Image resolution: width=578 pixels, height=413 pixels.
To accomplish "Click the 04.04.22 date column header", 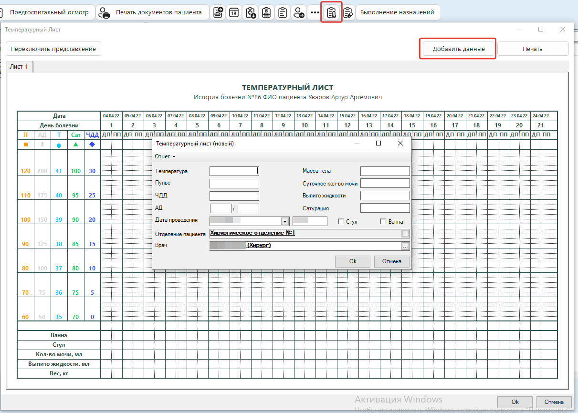I will 111,116.
